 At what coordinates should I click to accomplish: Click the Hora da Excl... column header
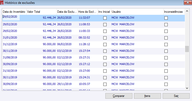click(x=87, y=12)
